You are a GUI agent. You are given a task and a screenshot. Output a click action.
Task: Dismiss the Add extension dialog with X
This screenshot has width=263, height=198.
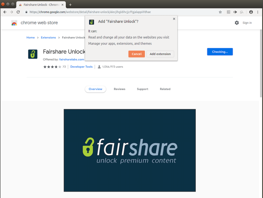tap(174, 19)
